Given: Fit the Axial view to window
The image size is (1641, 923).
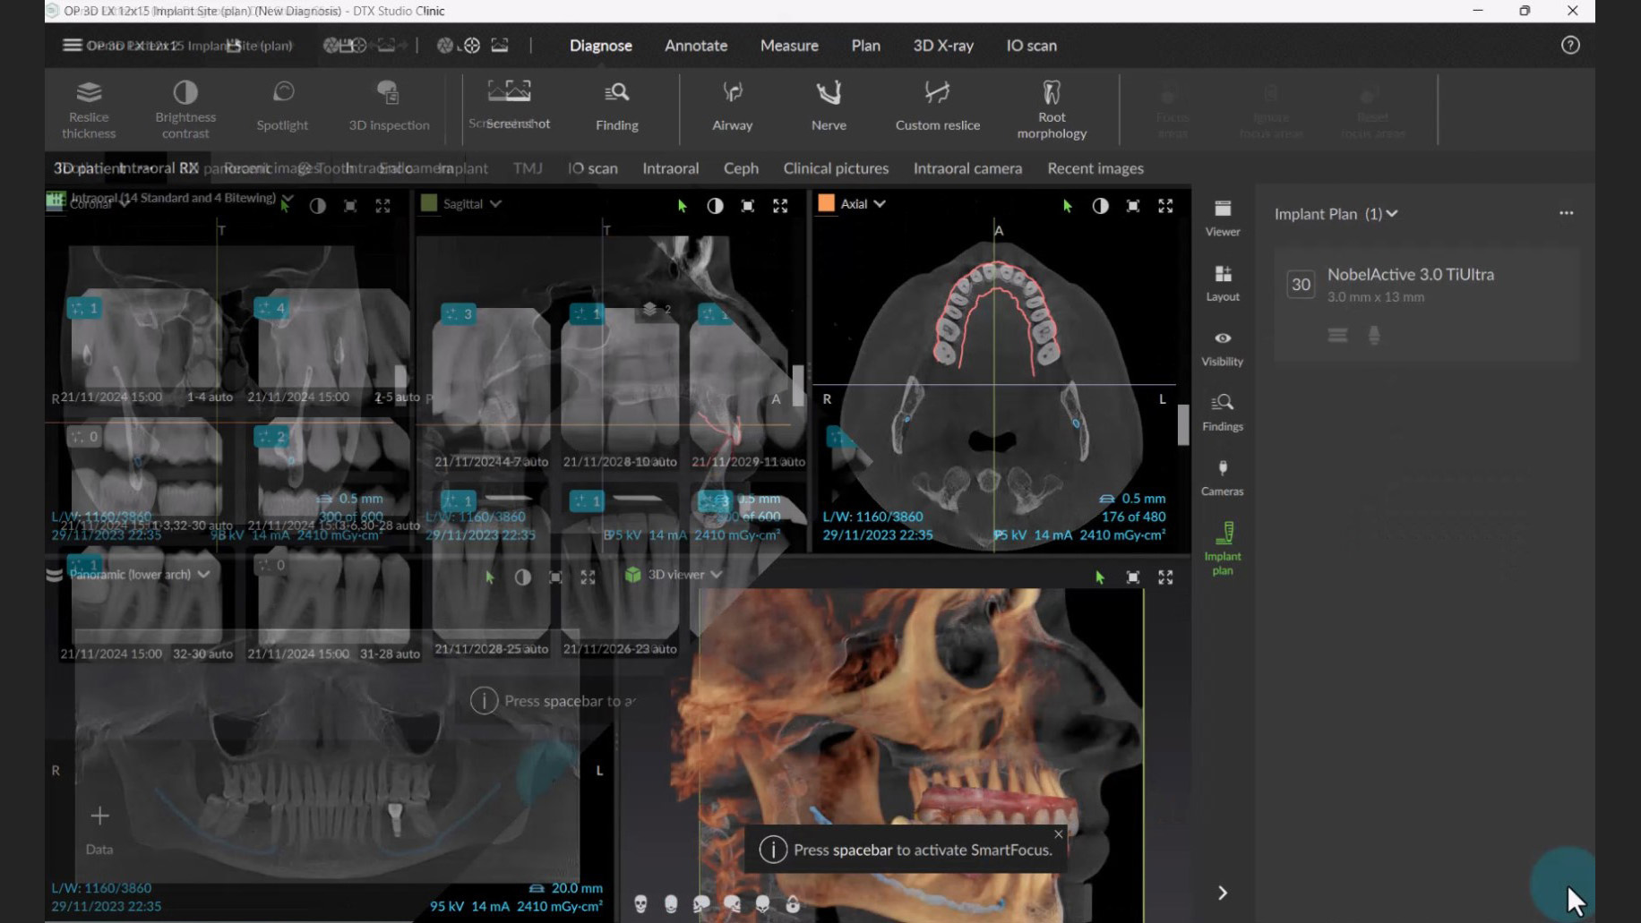Looking at the screenshot, I should [x=1133, y=205].
